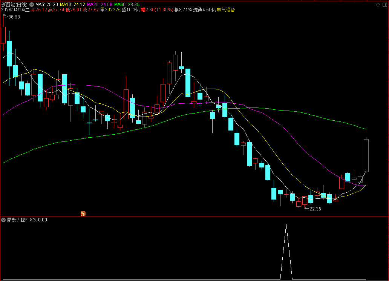This screenshot has height=281, width=389.
Task: Click the 电气设备 sector label
Action: coord(226,10)
